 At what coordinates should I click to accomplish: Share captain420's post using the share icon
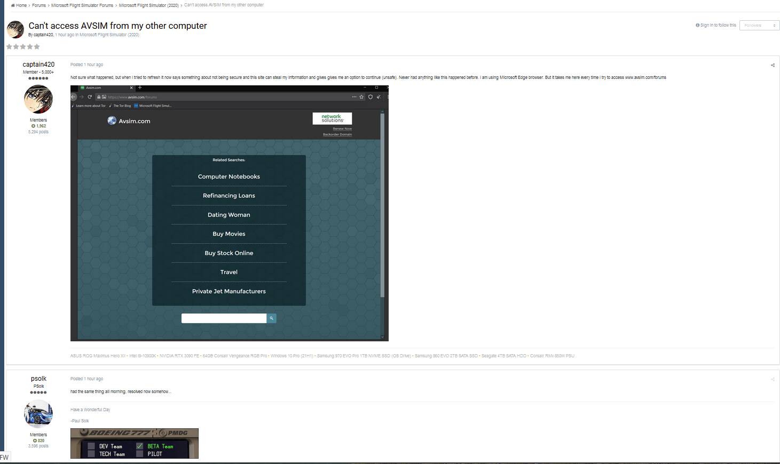[x=772, y=65]
